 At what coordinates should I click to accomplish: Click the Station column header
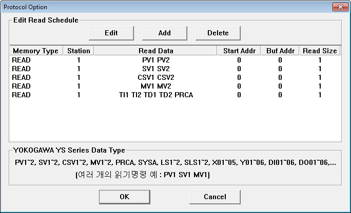tap(78, 51)
